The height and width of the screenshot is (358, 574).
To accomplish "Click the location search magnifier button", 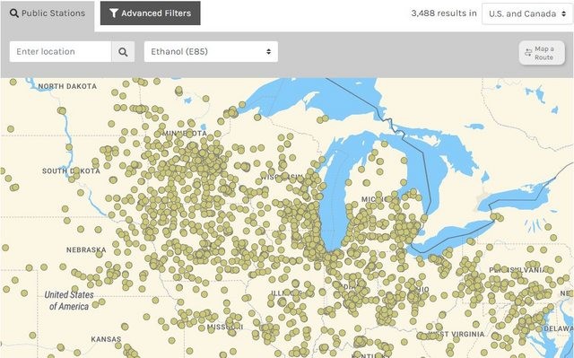I will (123, 52).
